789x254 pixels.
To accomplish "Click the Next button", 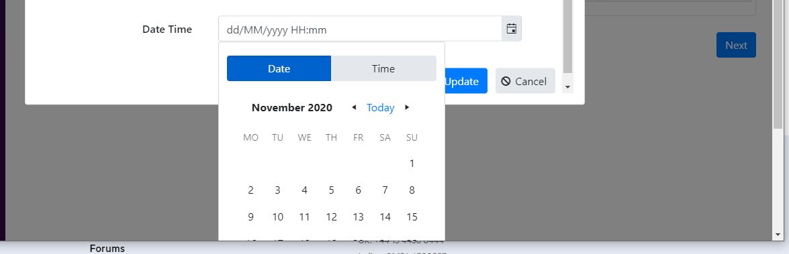I will coord(736,45).
